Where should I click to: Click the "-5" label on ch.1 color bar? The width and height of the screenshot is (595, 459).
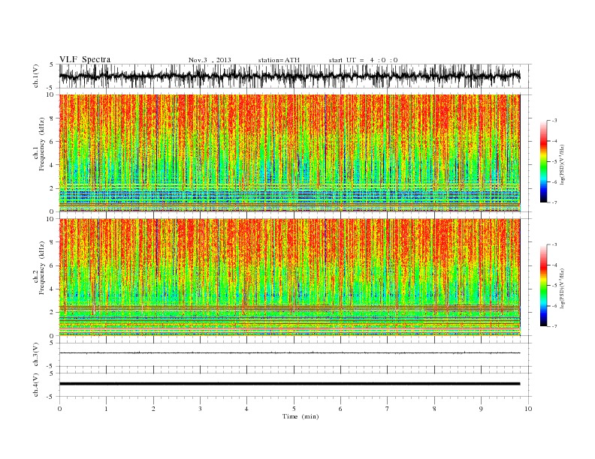[554, 161]
